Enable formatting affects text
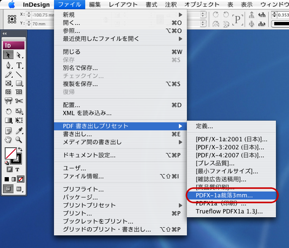This screenshot has width=289, height=248. point(17,170)
